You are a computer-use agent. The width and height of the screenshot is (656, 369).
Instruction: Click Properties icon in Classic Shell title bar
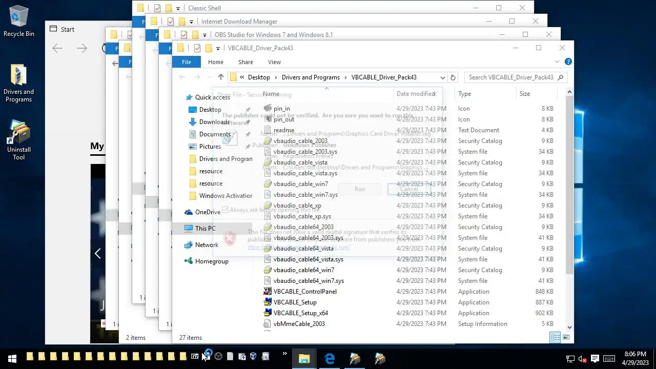pyautogui.click(x=157, y=8)
